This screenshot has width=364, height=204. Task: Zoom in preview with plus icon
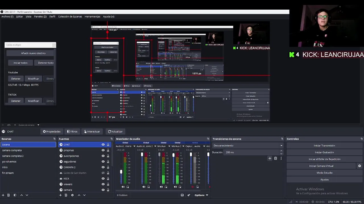coord(15,125)
